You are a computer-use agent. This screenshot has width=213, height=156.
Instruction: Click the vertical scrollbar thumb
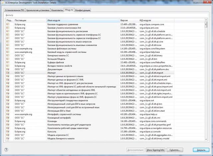coord(206,25)
